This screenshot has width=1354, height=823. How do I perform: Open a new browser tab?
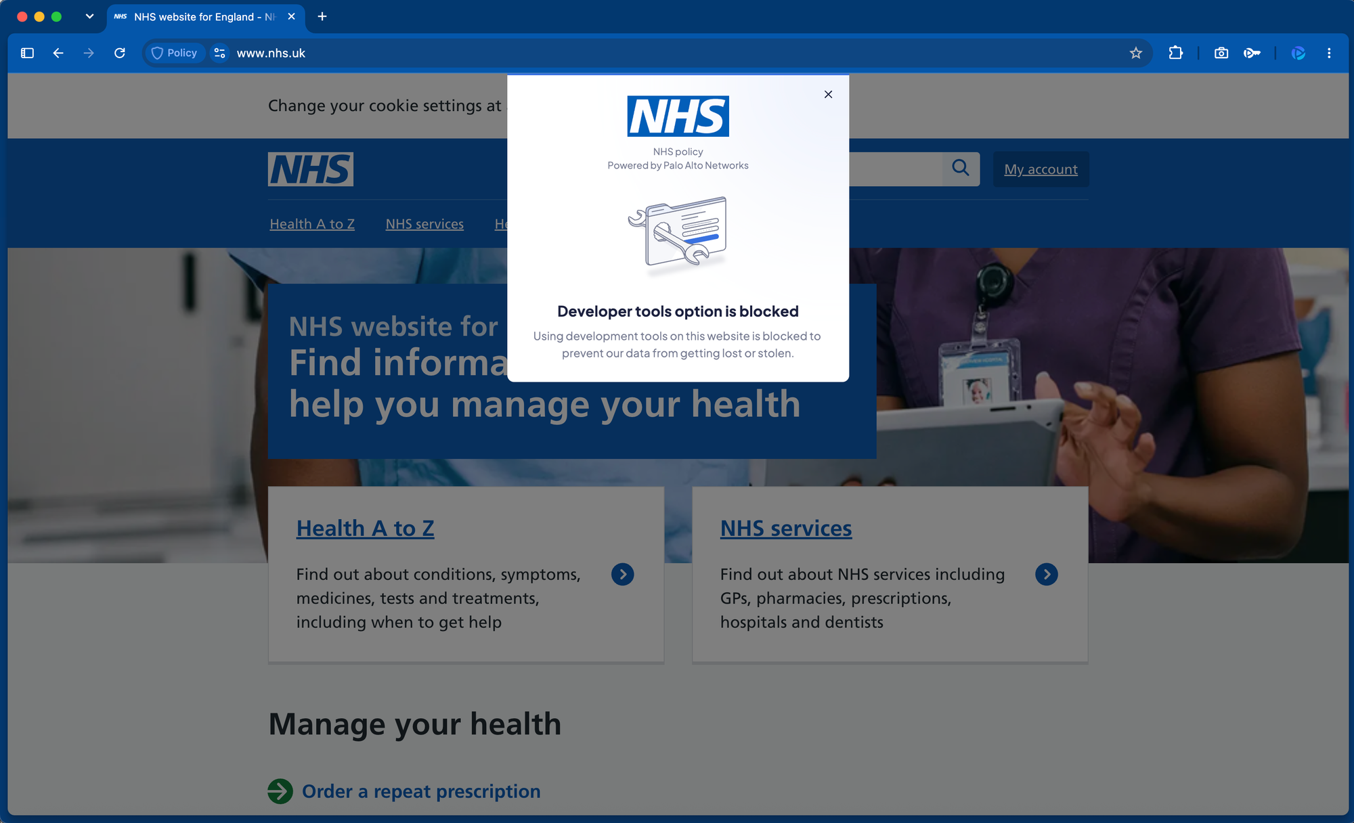[x=322, y=16]
